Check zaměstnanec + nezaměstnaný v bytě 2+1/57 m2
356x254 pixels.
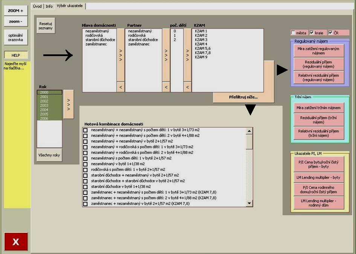(86, 204)
